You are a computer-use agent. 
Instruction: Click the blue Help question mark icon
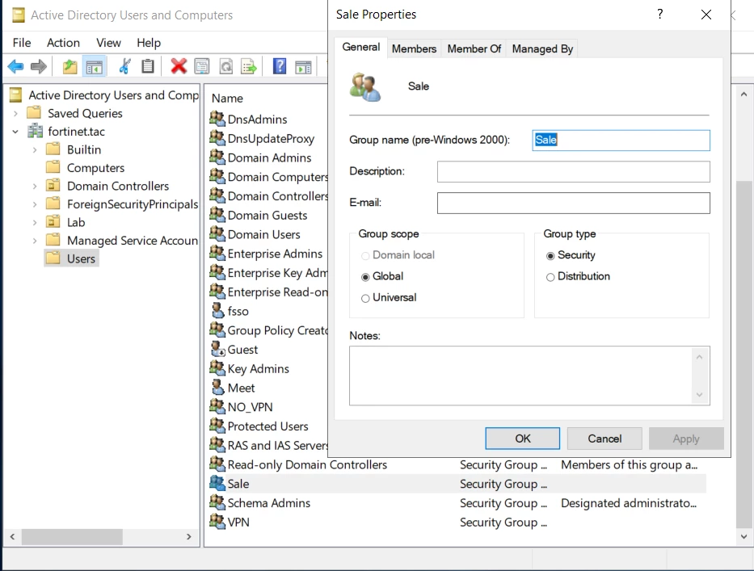(280, 66)
